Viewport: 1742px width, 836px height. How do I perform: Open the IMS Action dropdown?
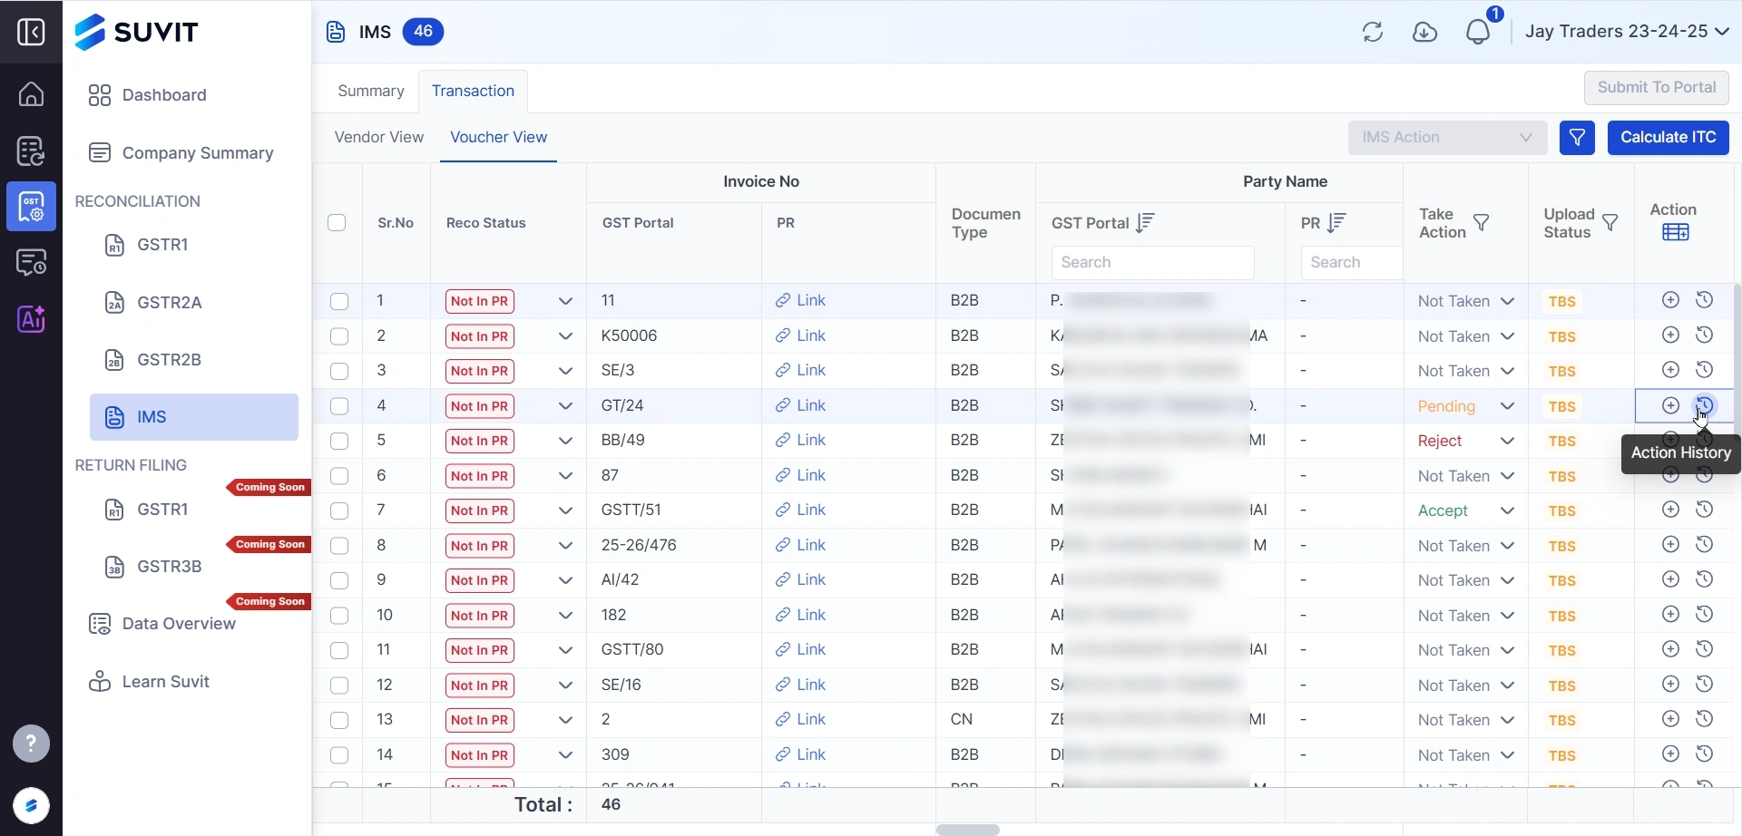tap(1447, 138)
